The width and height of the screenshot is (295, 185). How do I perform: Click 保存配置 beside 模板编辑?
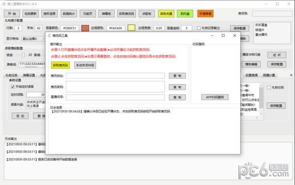(x=277, y=64)
